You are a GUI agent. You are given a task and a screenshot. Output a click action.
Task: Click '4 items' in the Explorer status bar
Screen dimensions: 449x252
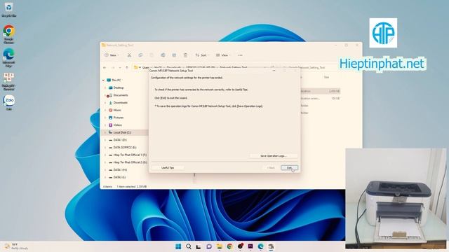coord(107,187)
